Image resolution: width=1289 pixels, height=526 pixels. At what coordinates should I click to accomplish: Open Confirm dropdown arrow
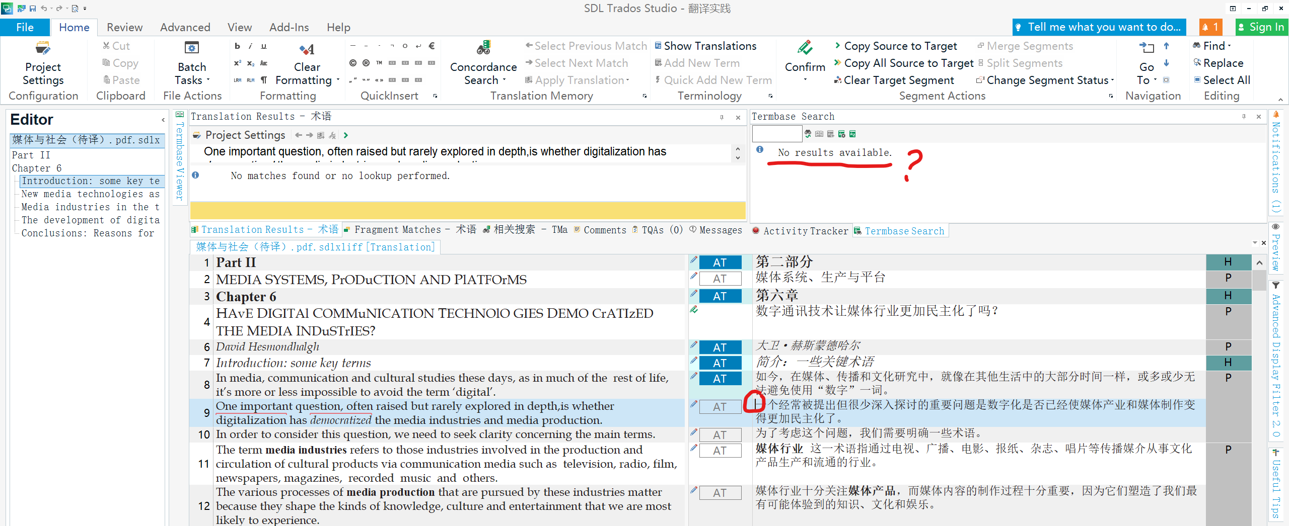pos(805,79)
